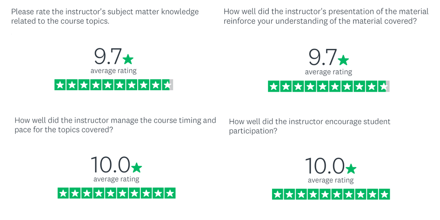Click the fifth star in the subject knowledge bar
The width and height of the screenshot is (440, 220).
108,85
